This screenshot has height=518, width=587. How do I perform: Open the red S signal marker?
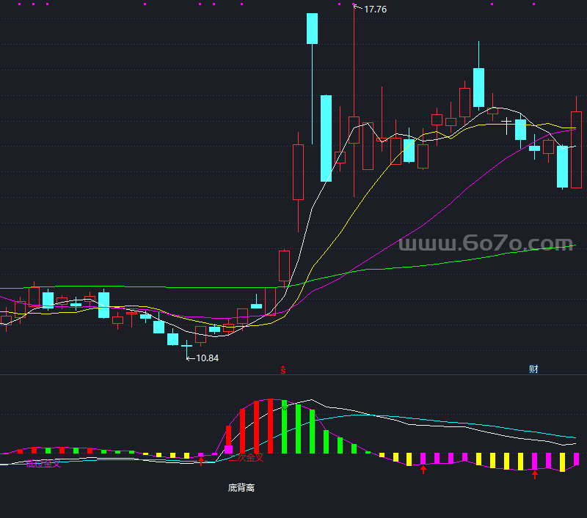coord(283,370)
